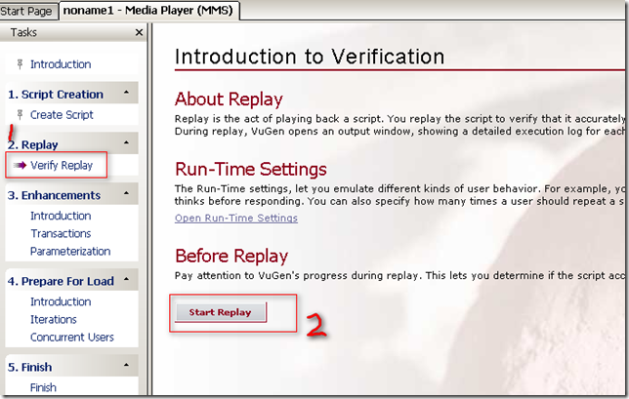Viewport: 629px width, 399px height.
Task: Collapse the Script Creation section arrow
Action: coord(127,93)
